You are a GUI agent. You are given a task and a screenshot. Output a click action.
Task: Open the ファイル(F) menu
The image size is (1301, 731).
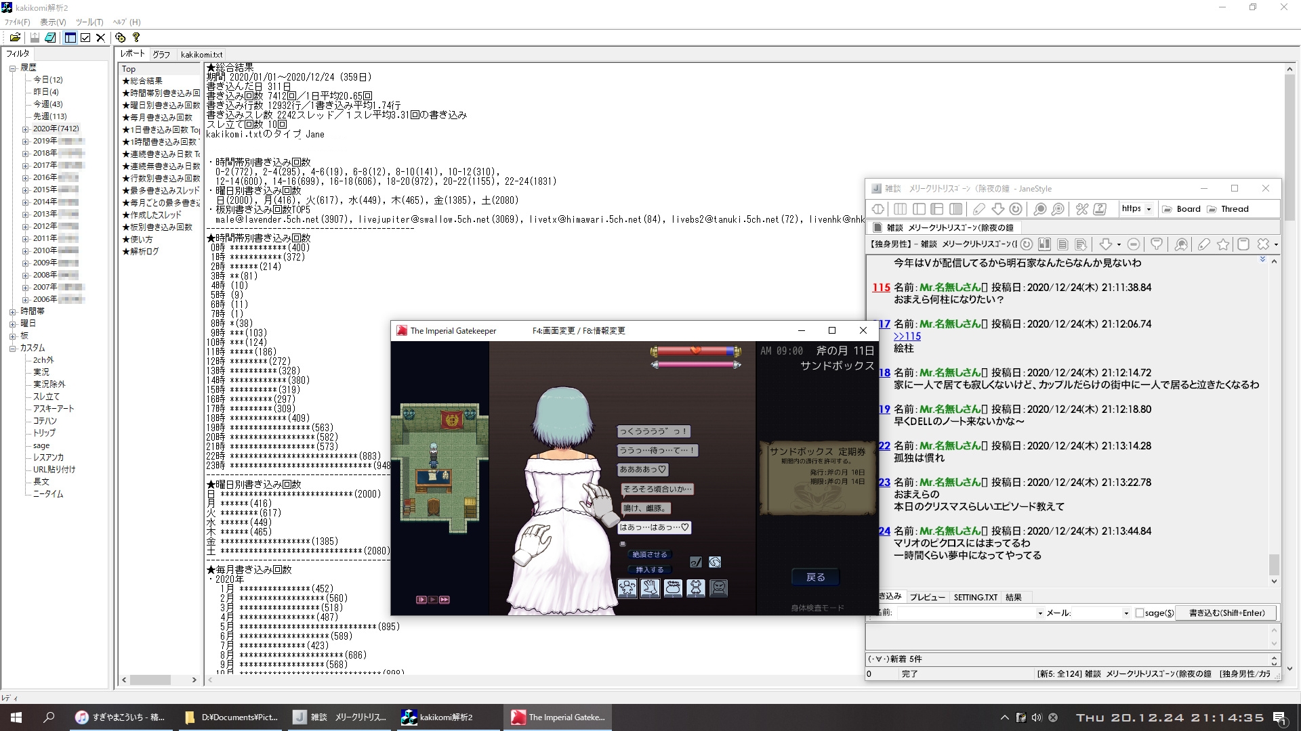18,22
